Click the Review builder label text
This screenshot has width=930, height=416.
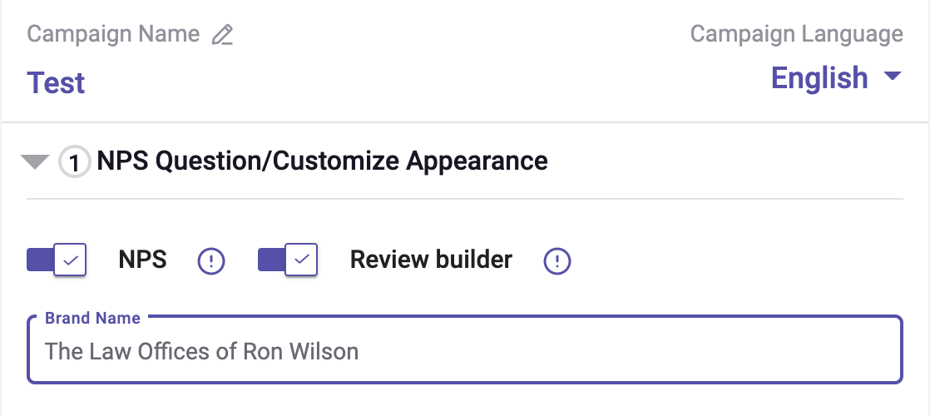pyautogui.click(x=431, y=260)
